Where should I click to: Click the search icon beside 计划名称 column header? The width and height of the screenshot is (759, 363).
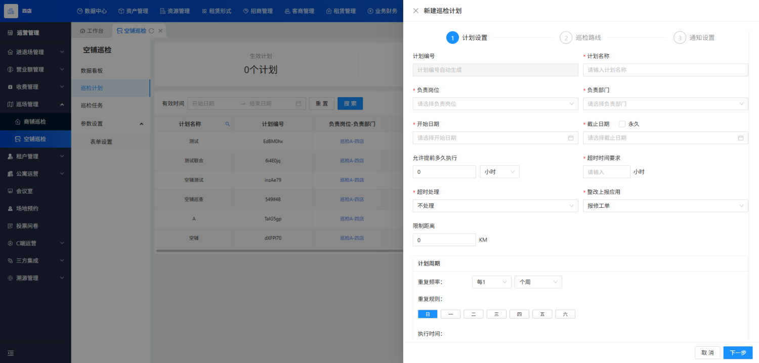[x=228, y=124]
